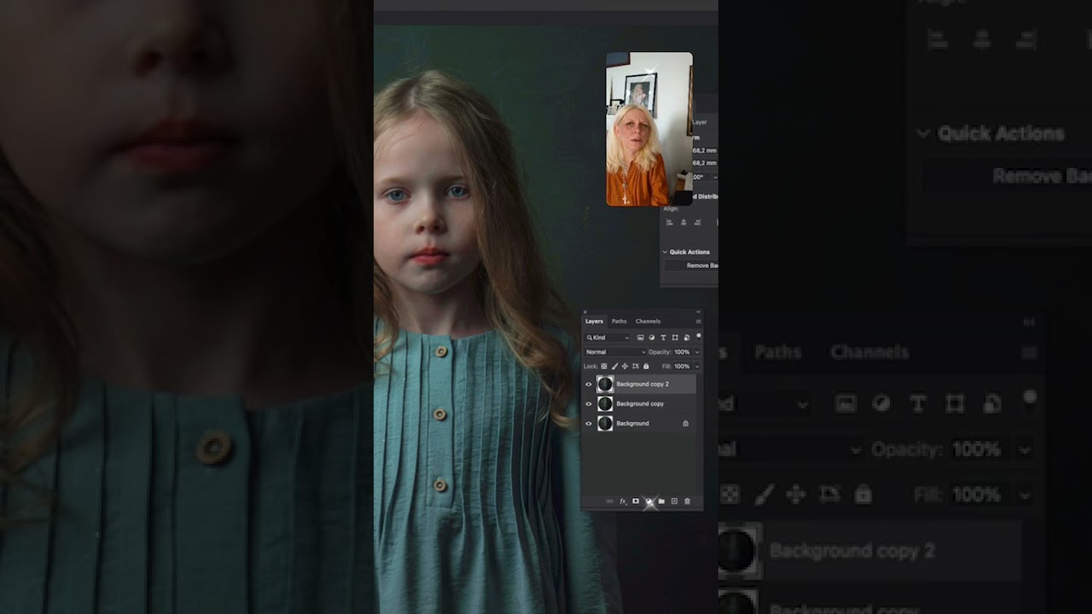
Task: Lock transparent pixels icon
Action: pos(604,366)
